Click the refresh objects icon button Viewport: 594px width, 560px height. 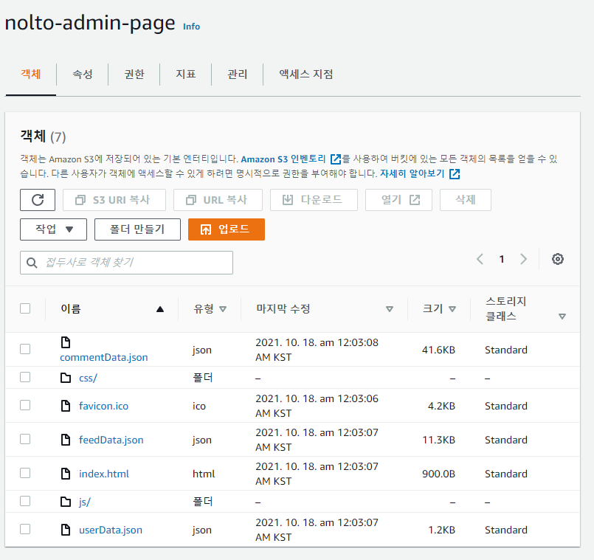(x=38, y=200)
